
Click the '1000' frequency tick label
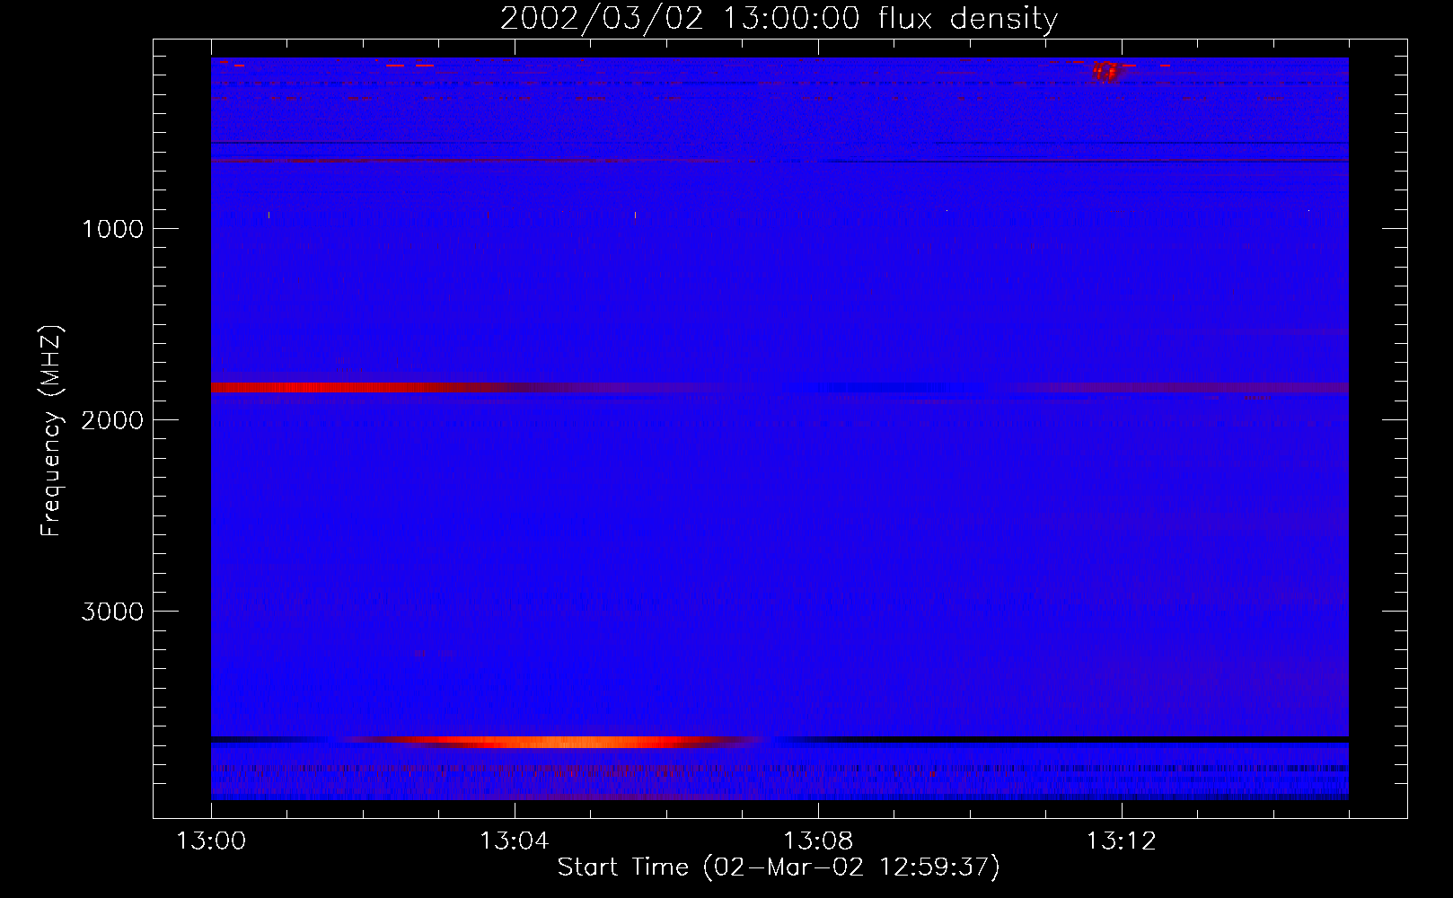[x=112, y=228]
